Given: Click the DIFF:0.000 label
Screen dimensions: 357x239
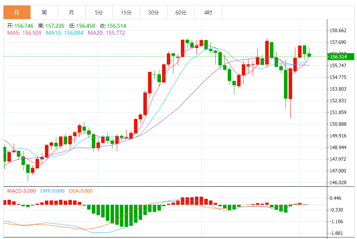Looking at the screenshot, I should coord(52,191).
